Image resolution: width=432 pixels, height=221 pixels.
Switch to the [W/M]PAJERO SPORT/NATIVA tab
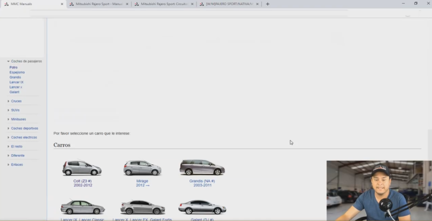click(x=229, y=4)
